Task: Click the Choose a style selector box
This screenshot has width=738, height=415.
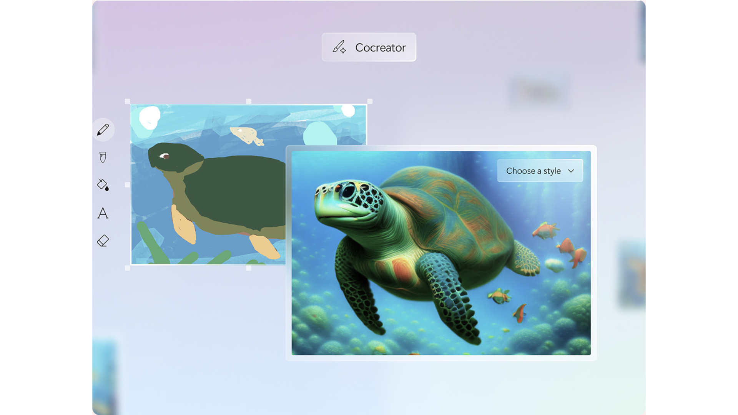Action: coord(540,170)
